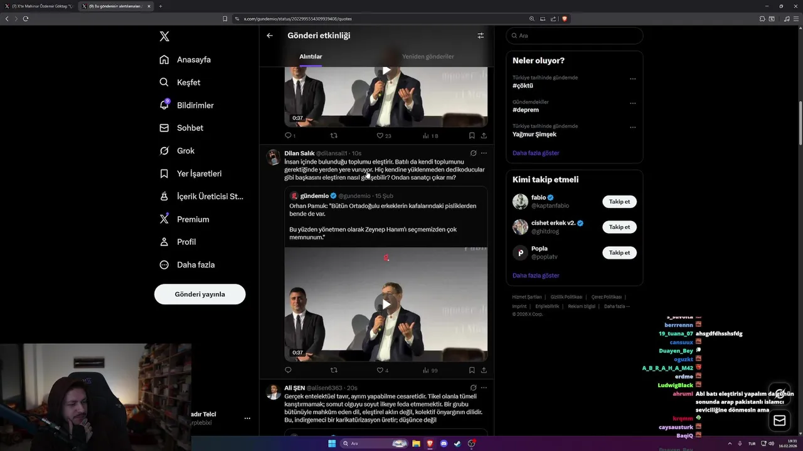Reply to Dilan Salık's post
The width and height of the screenshot is (803, 451).
[288, 370]
